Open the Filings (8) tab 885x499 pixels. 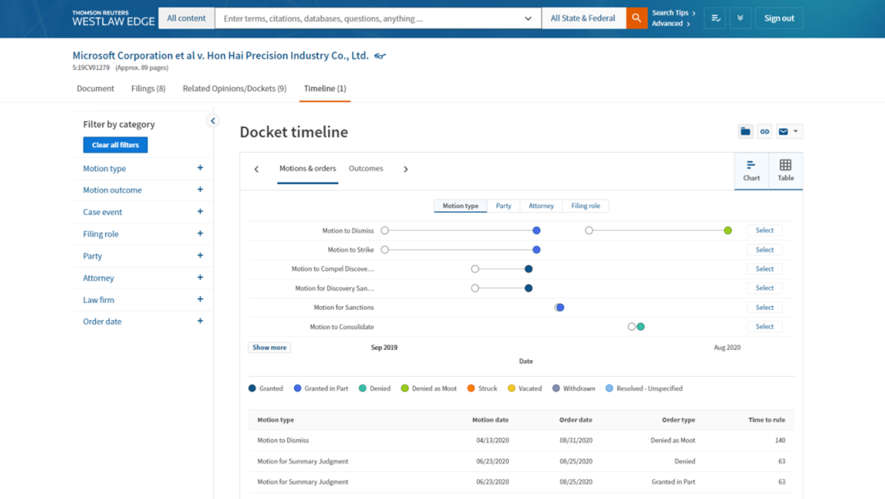147,88
